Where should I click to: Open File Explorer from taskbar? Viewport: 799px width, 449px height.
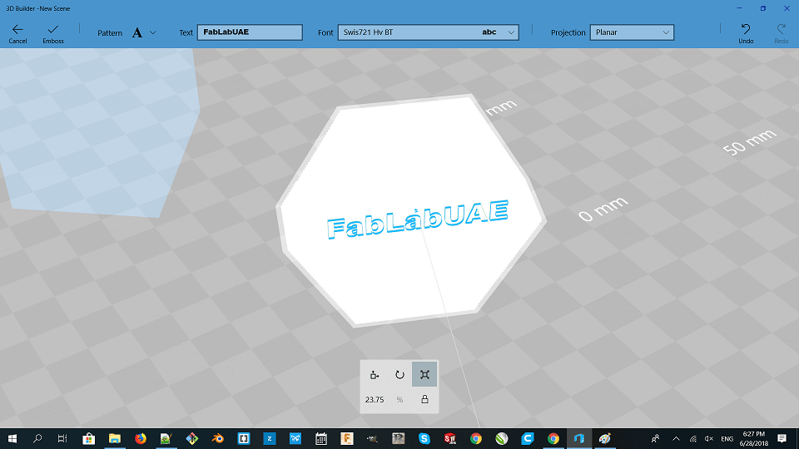[x=115, y=438]
